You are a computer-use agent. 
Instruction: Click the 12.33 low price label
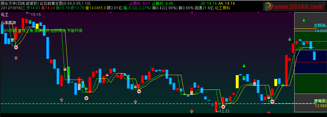point(225,111)
